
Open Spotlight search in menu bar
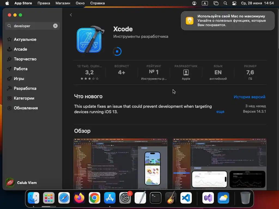coord(225,3)
